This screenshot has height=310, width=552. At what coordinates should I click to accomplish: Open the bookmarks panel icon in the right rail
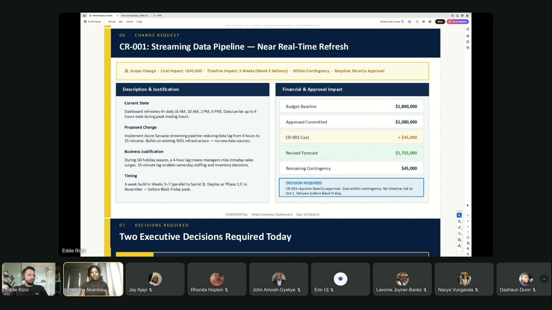[x=468, y=42]
